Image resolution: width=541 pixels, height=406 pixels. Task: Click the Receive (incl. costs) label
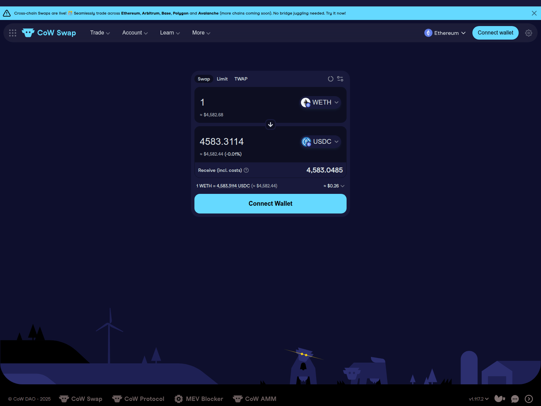coord(220,170)
